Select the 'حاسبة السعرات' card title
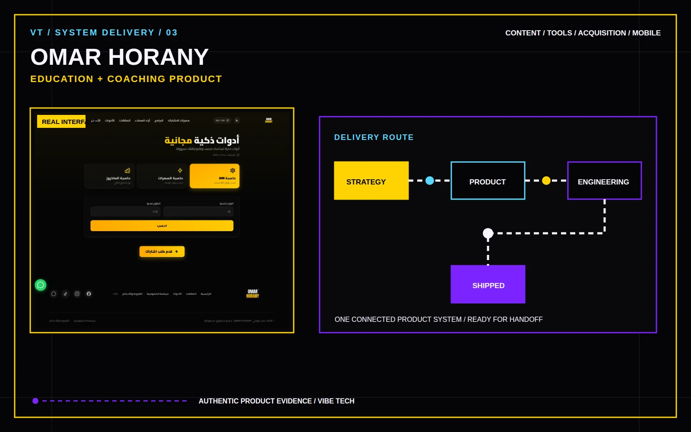 [x=171, y=178]
